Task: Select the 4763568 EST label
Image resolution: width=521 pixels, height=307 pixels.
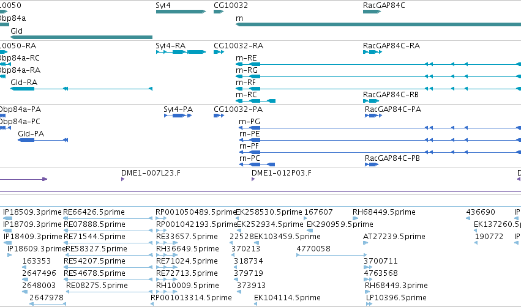Action: (380, 273)
